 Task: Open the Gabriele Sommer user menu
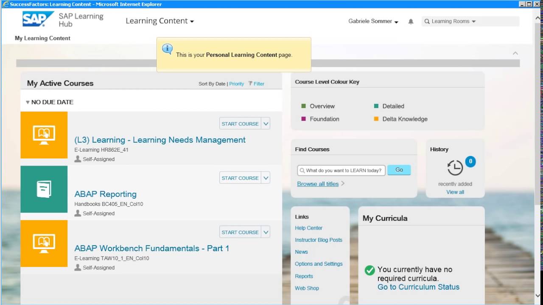point(373,21)
